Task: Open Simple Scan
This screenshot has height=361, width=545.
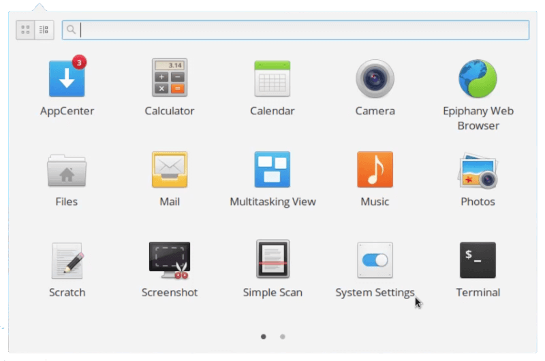Action: pyautogui.click(x=272, y=260)
